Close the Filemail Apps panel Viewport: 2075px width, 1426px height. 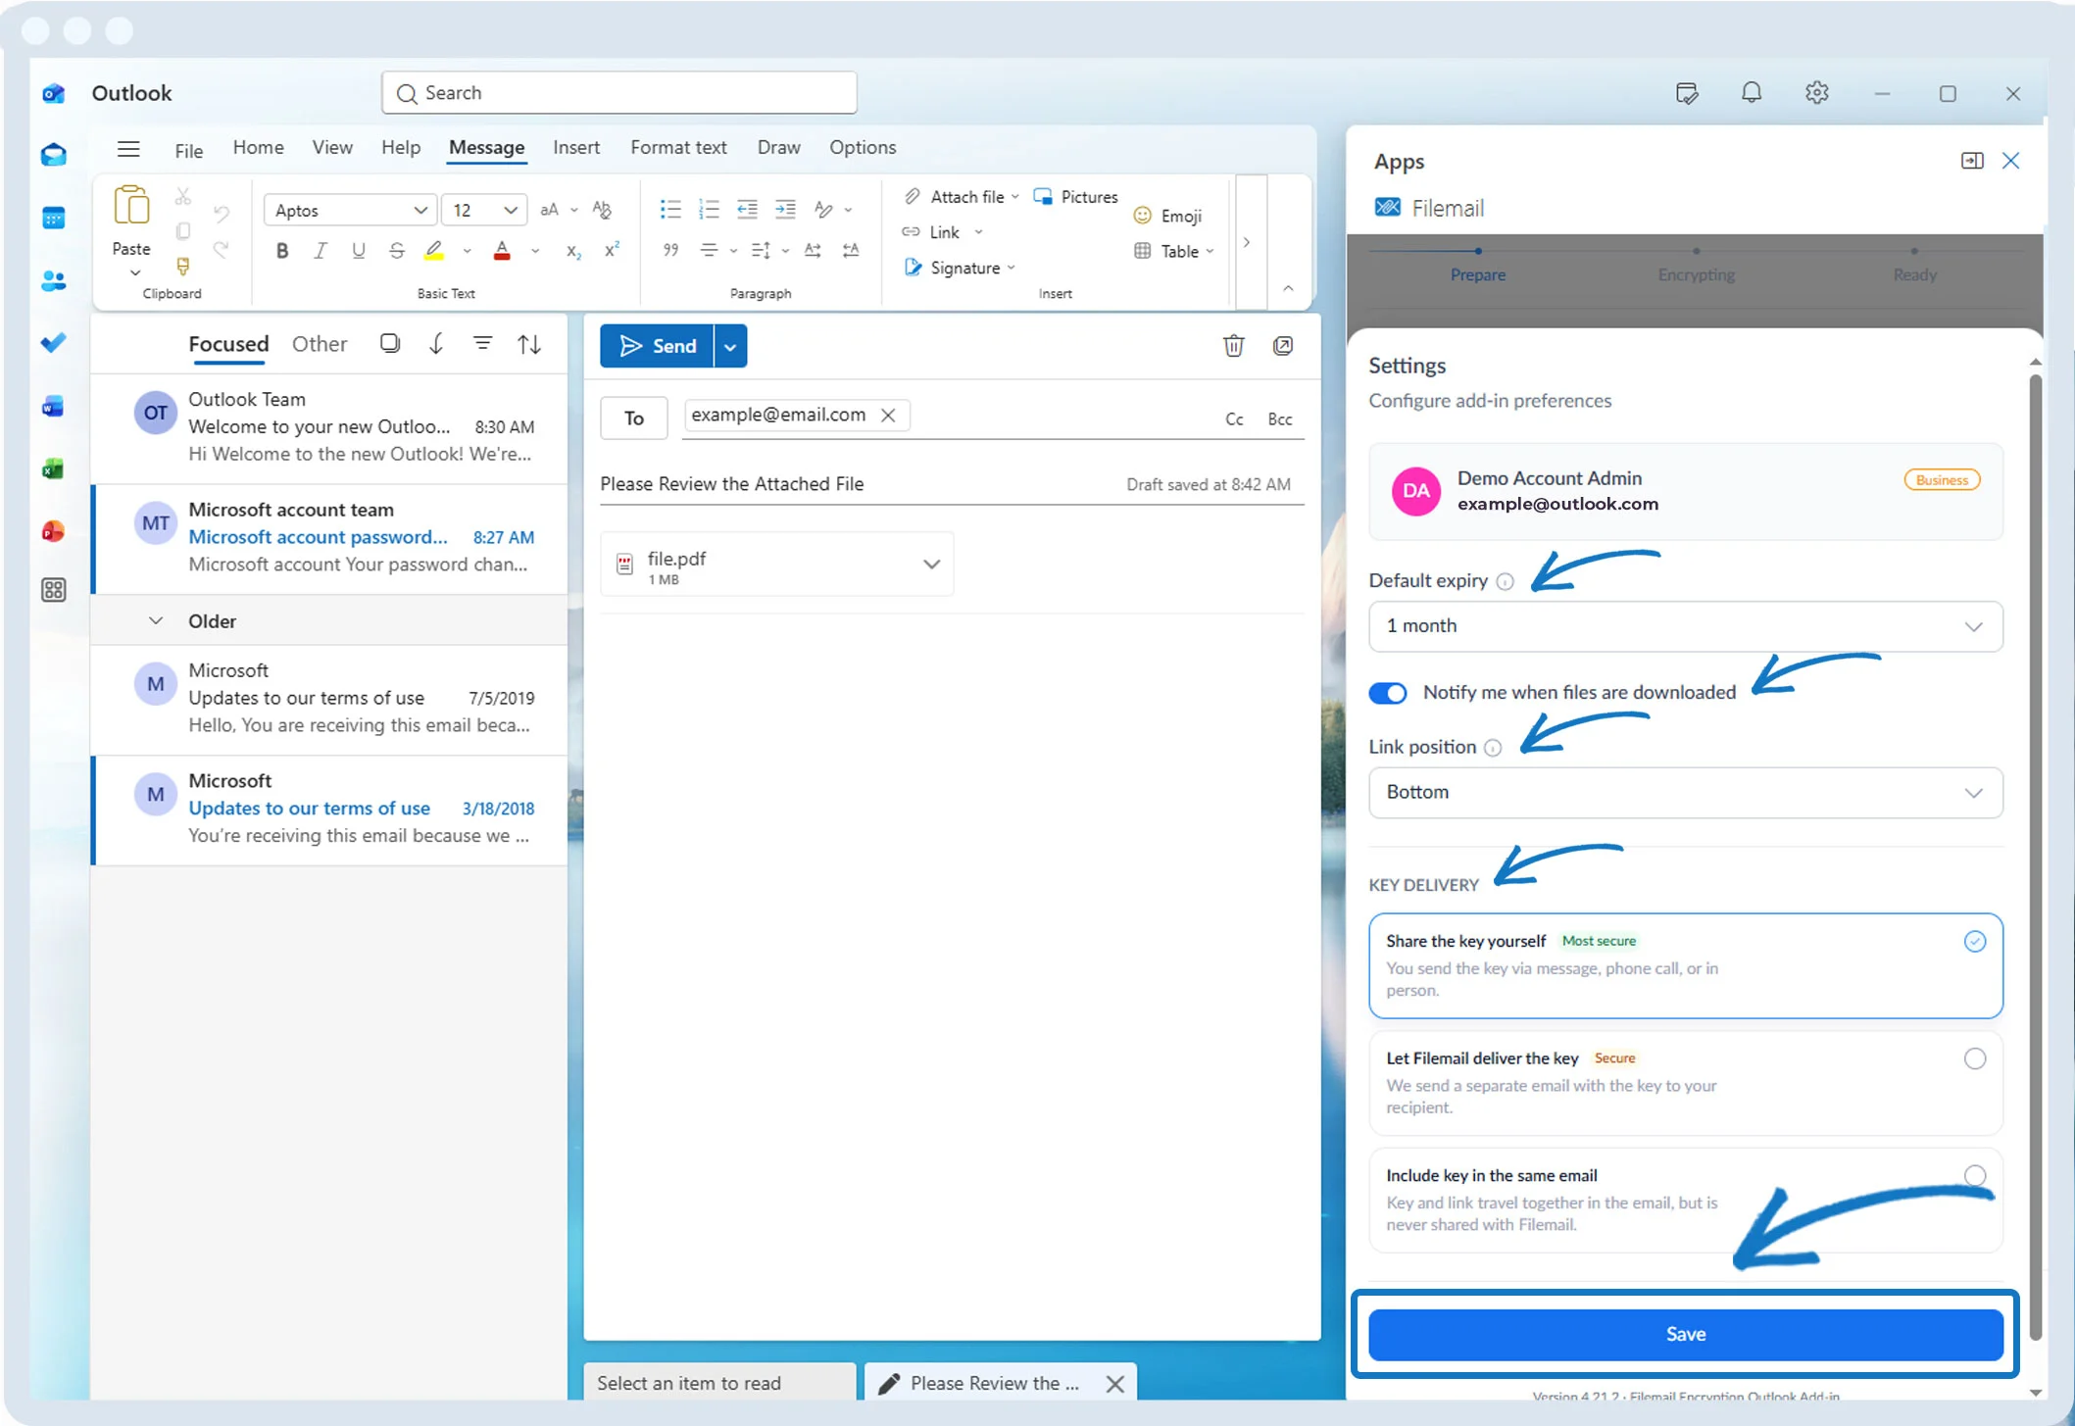[x=2010, y=161]
